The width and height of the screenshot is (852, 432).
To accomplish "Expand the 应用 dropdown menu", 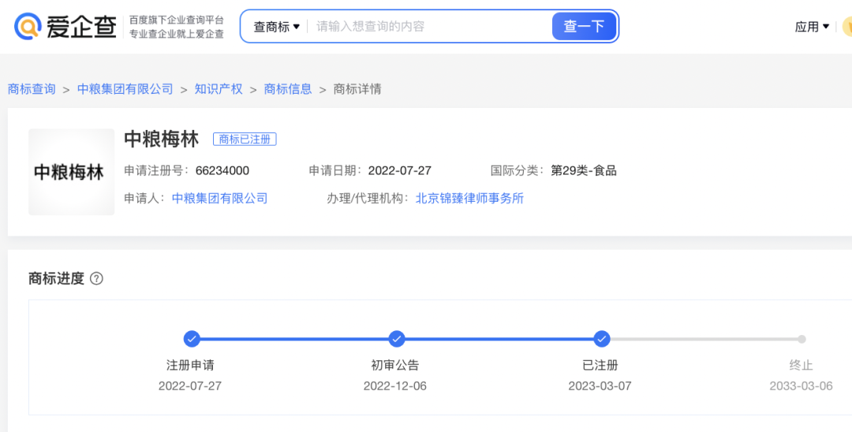I will pyautogui.click(x=812, y=27).
